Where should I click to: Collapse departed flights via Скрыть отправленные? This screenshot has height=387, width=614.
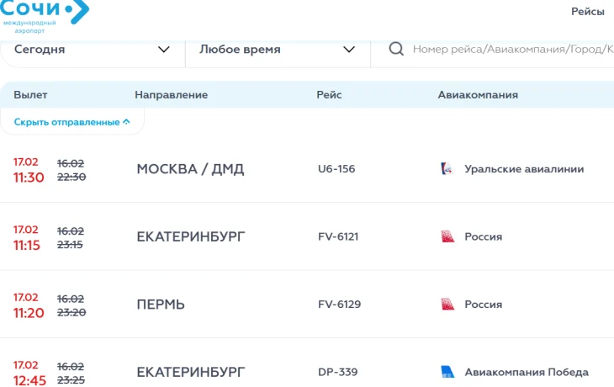tap(72, 122)
